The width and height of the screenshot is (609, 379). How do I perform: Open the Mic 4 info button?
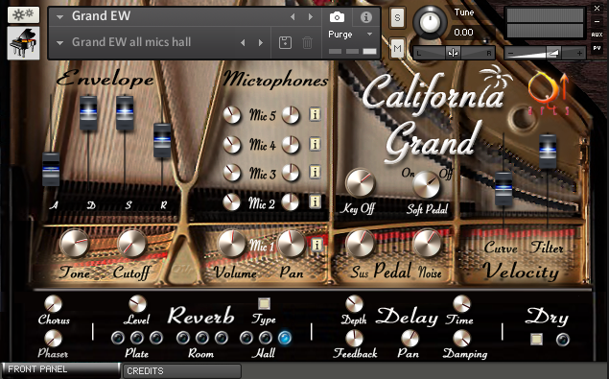(x=315, y=144)
